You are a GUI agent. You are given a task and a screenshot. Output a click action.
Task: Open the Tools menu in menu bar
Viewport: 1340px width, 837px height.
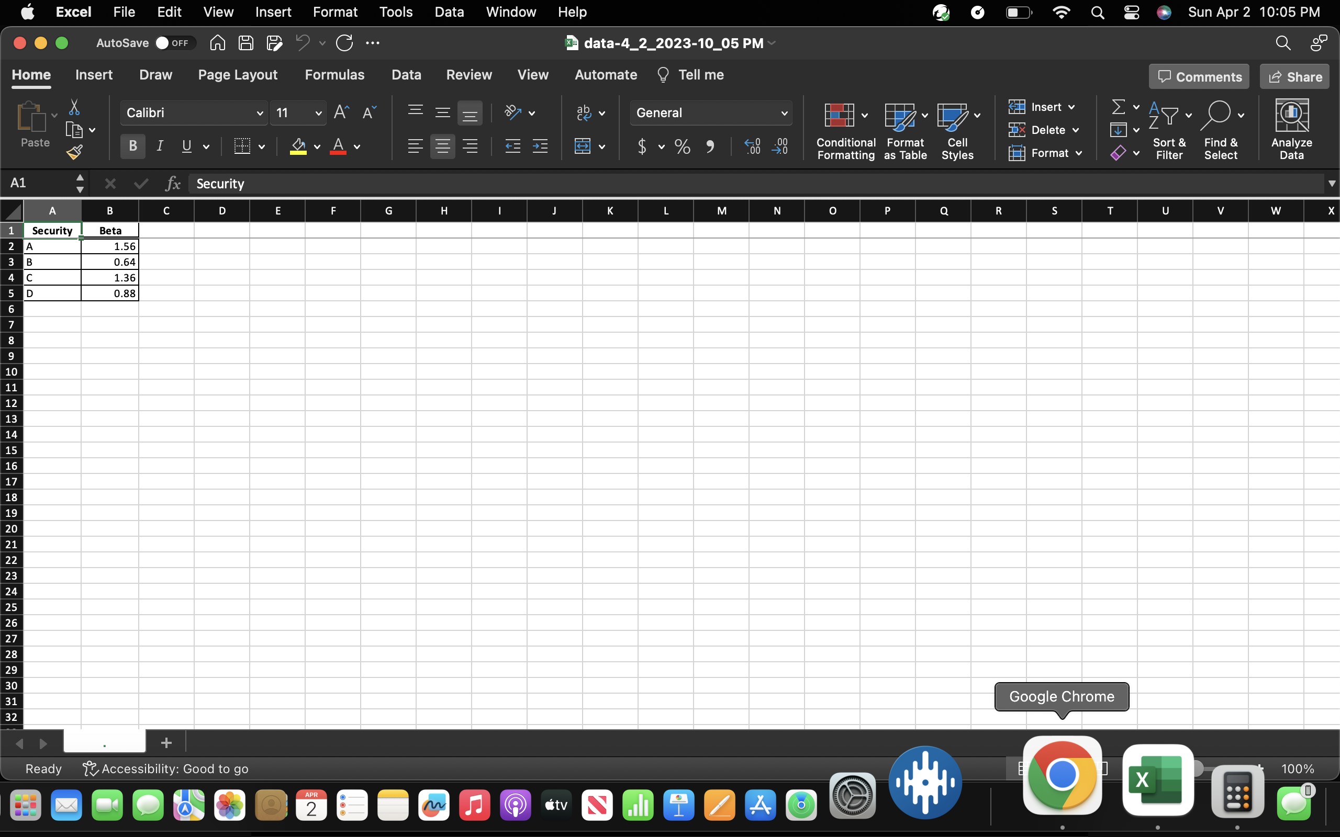click(x=395, y=12)
